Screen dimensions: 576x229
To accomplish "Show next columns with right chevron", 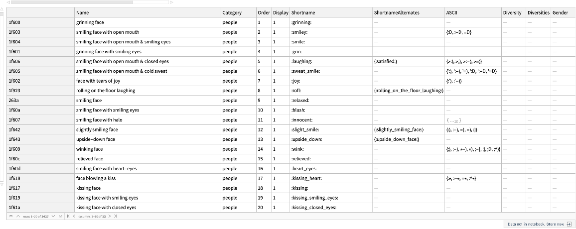I will 111,216.
